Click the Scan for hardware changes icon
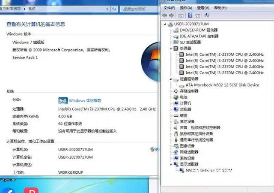Screen dimensions: 274x193 [x=207, y=15]
